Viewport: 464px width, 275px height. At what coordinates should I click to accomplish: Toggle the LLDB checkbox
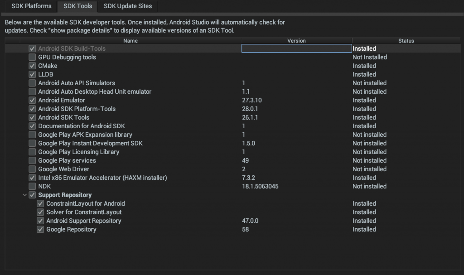coord(32,74)
